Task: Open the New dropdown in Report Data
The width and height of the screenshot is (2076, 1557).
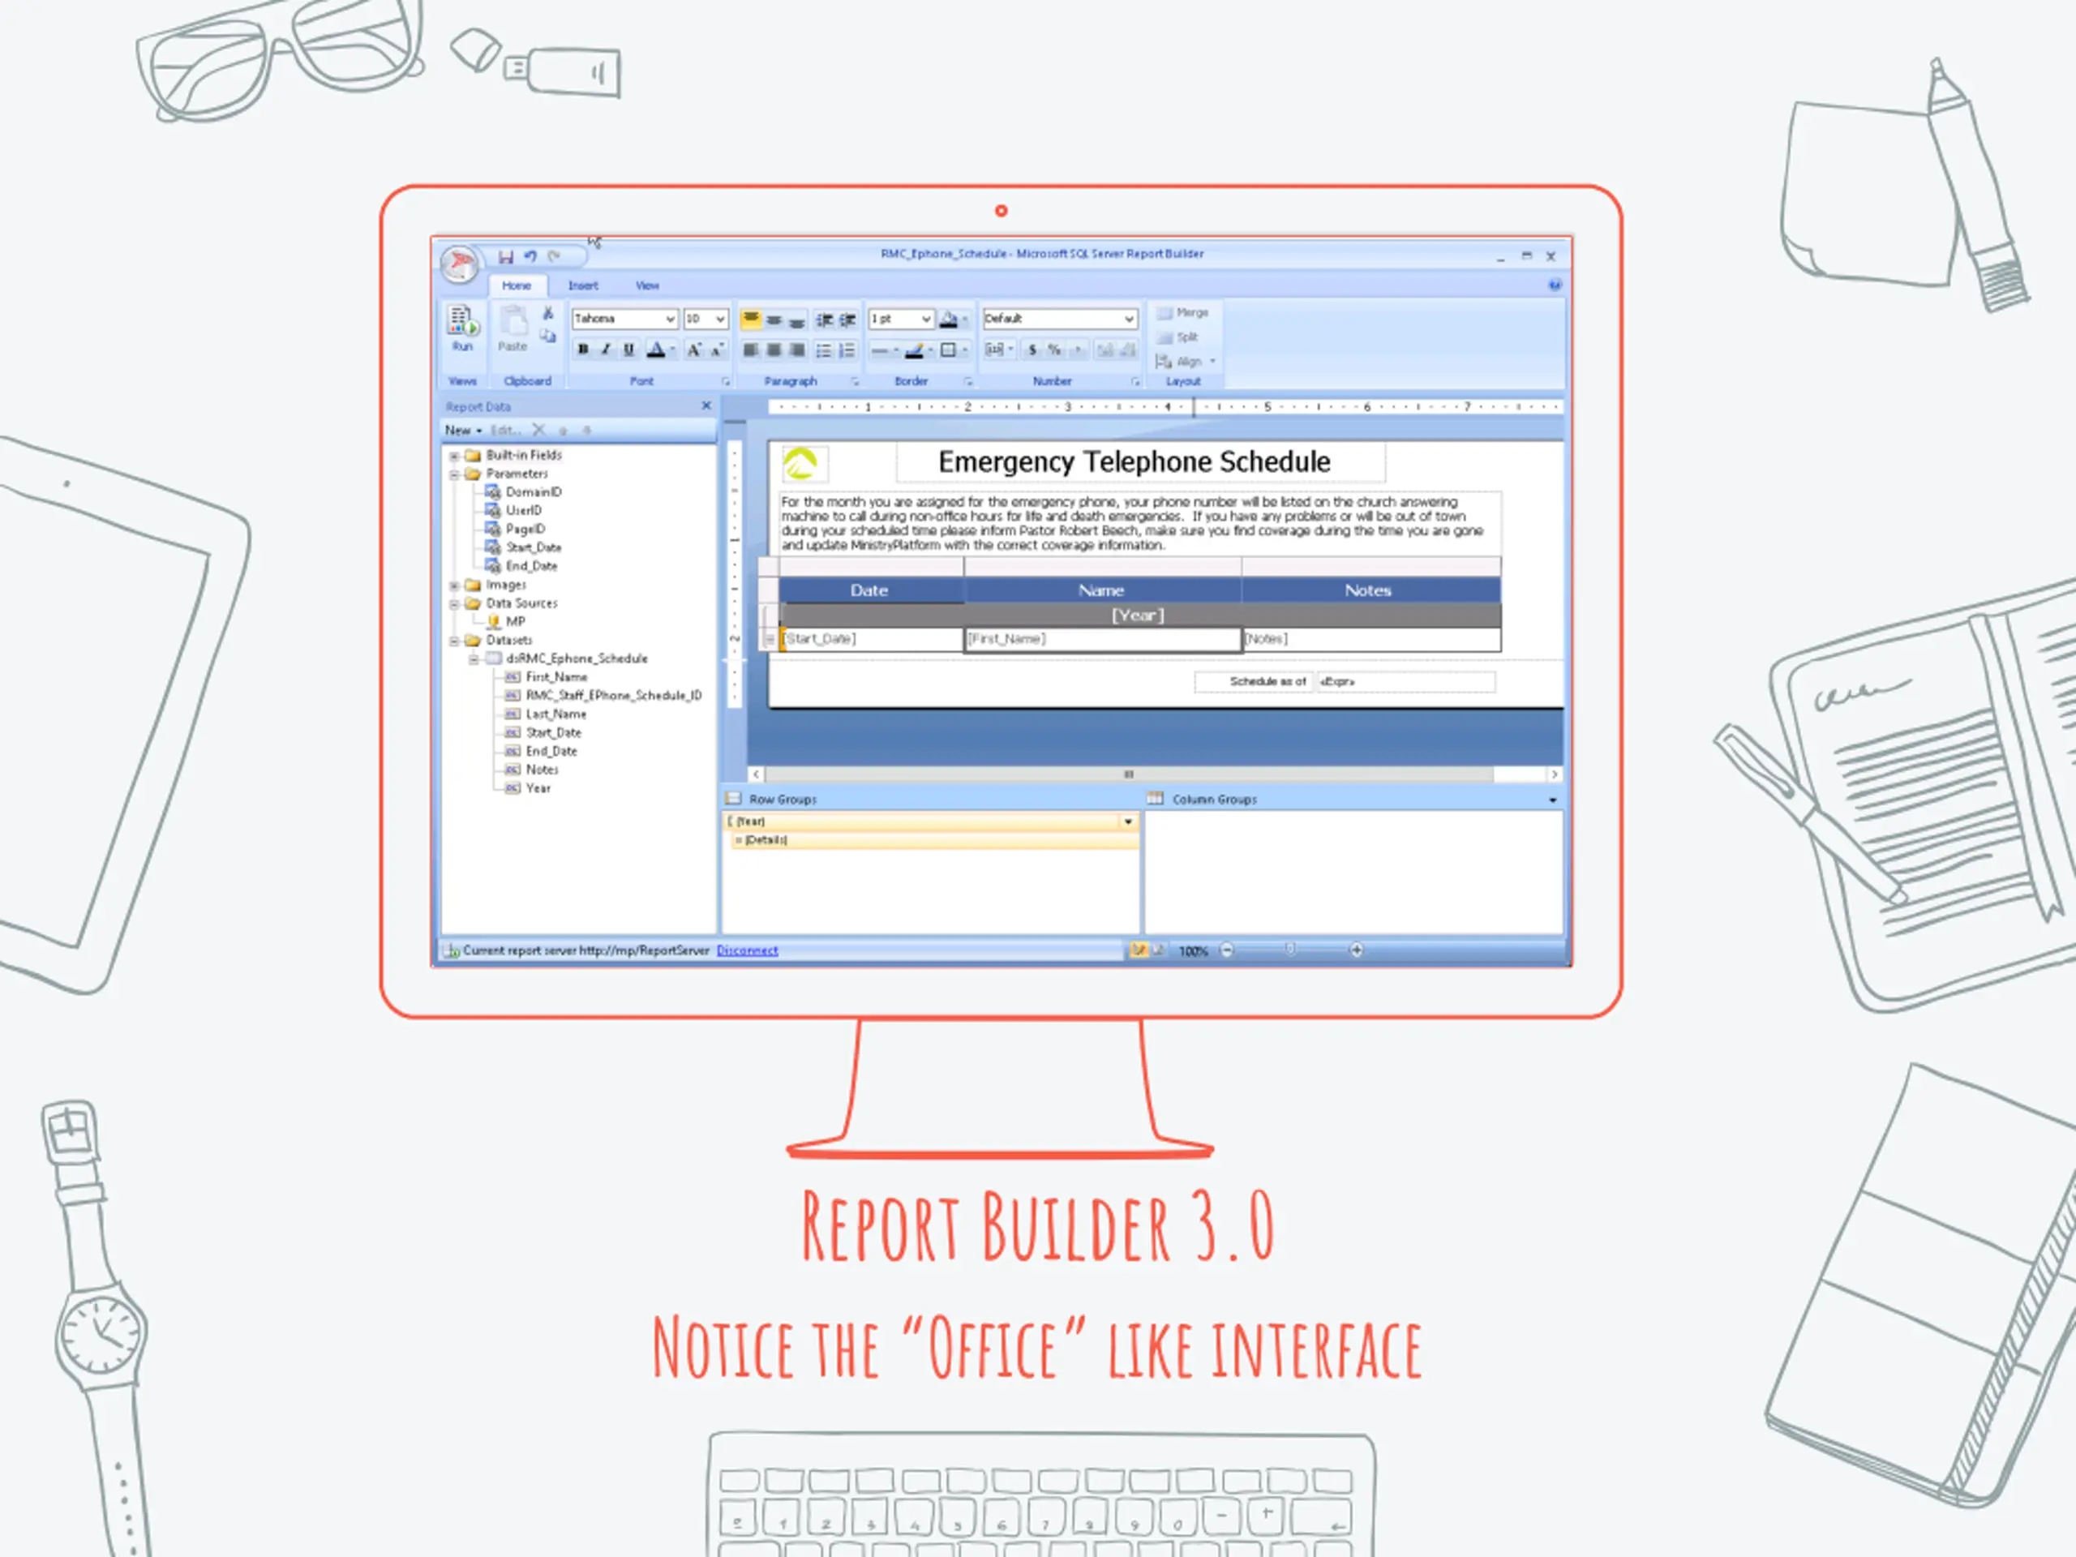Action: click(464, 431)
